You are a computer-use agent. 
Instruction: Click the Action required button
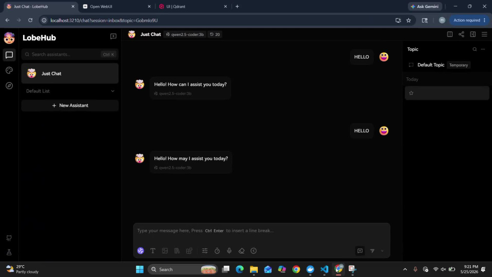(470, 20)
